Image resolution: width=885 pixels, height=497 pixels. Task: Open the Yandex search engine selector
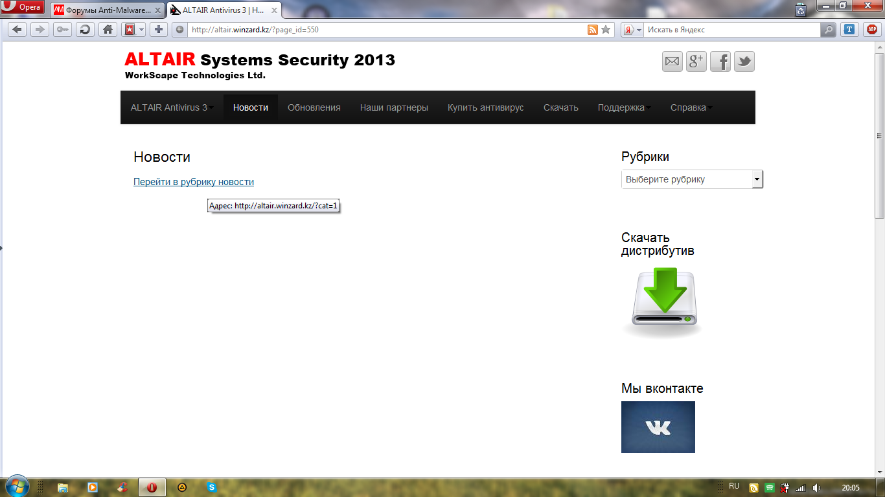tap(632, 30)
